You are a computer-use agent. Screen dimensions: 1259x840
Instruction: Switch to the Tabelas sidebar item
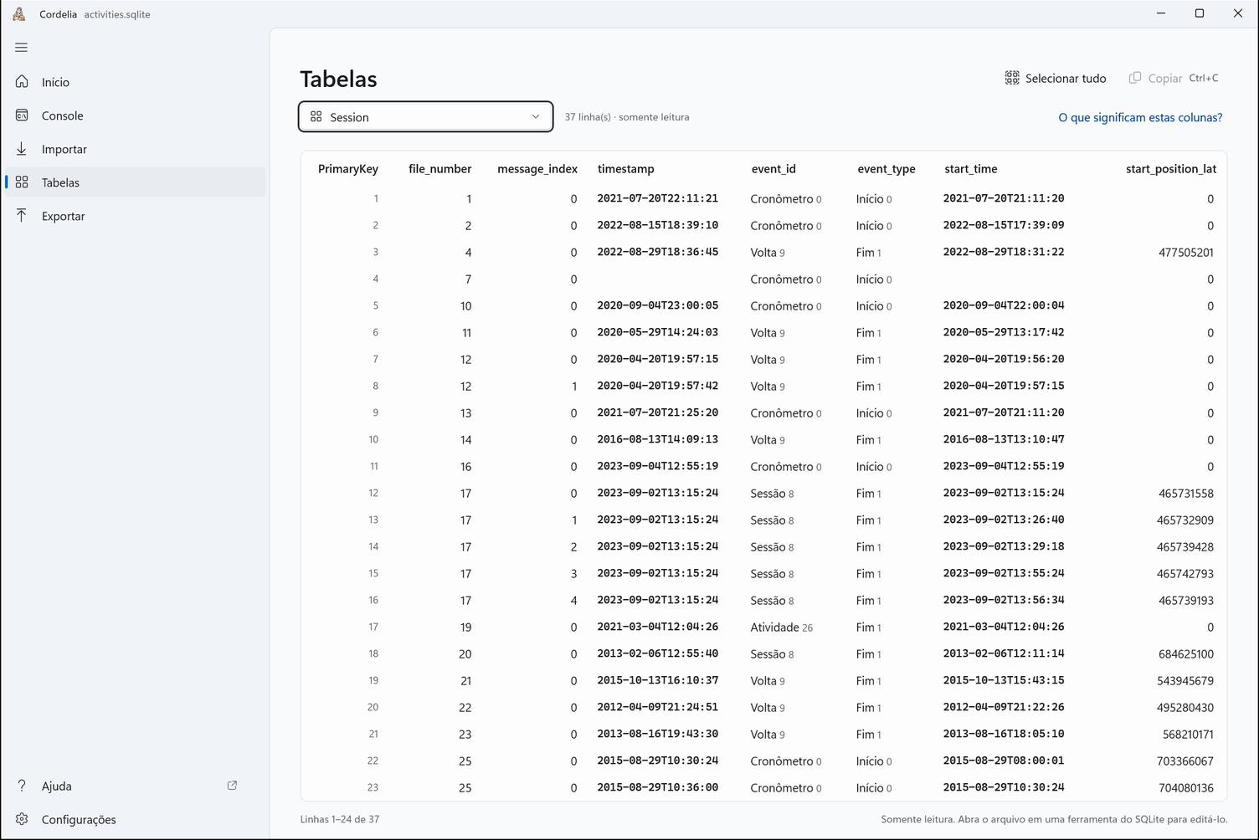(x=136, y=182)
